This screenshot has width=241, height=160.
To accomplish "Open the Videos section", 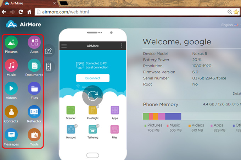I will pos(11,88).
